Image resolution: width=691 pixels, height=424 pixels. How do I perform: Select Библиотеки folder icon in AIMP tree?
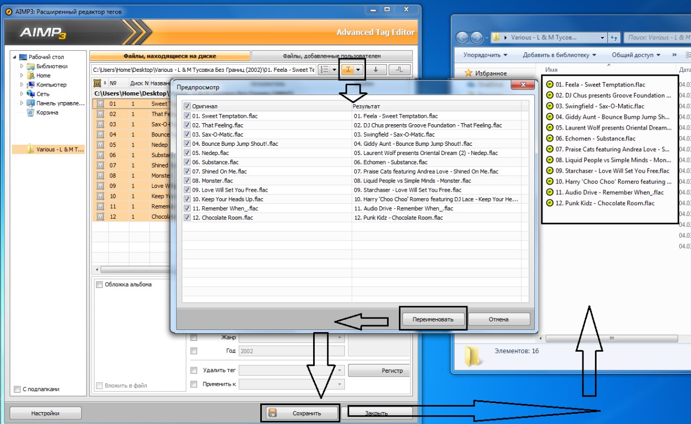(x=31, y=66)
